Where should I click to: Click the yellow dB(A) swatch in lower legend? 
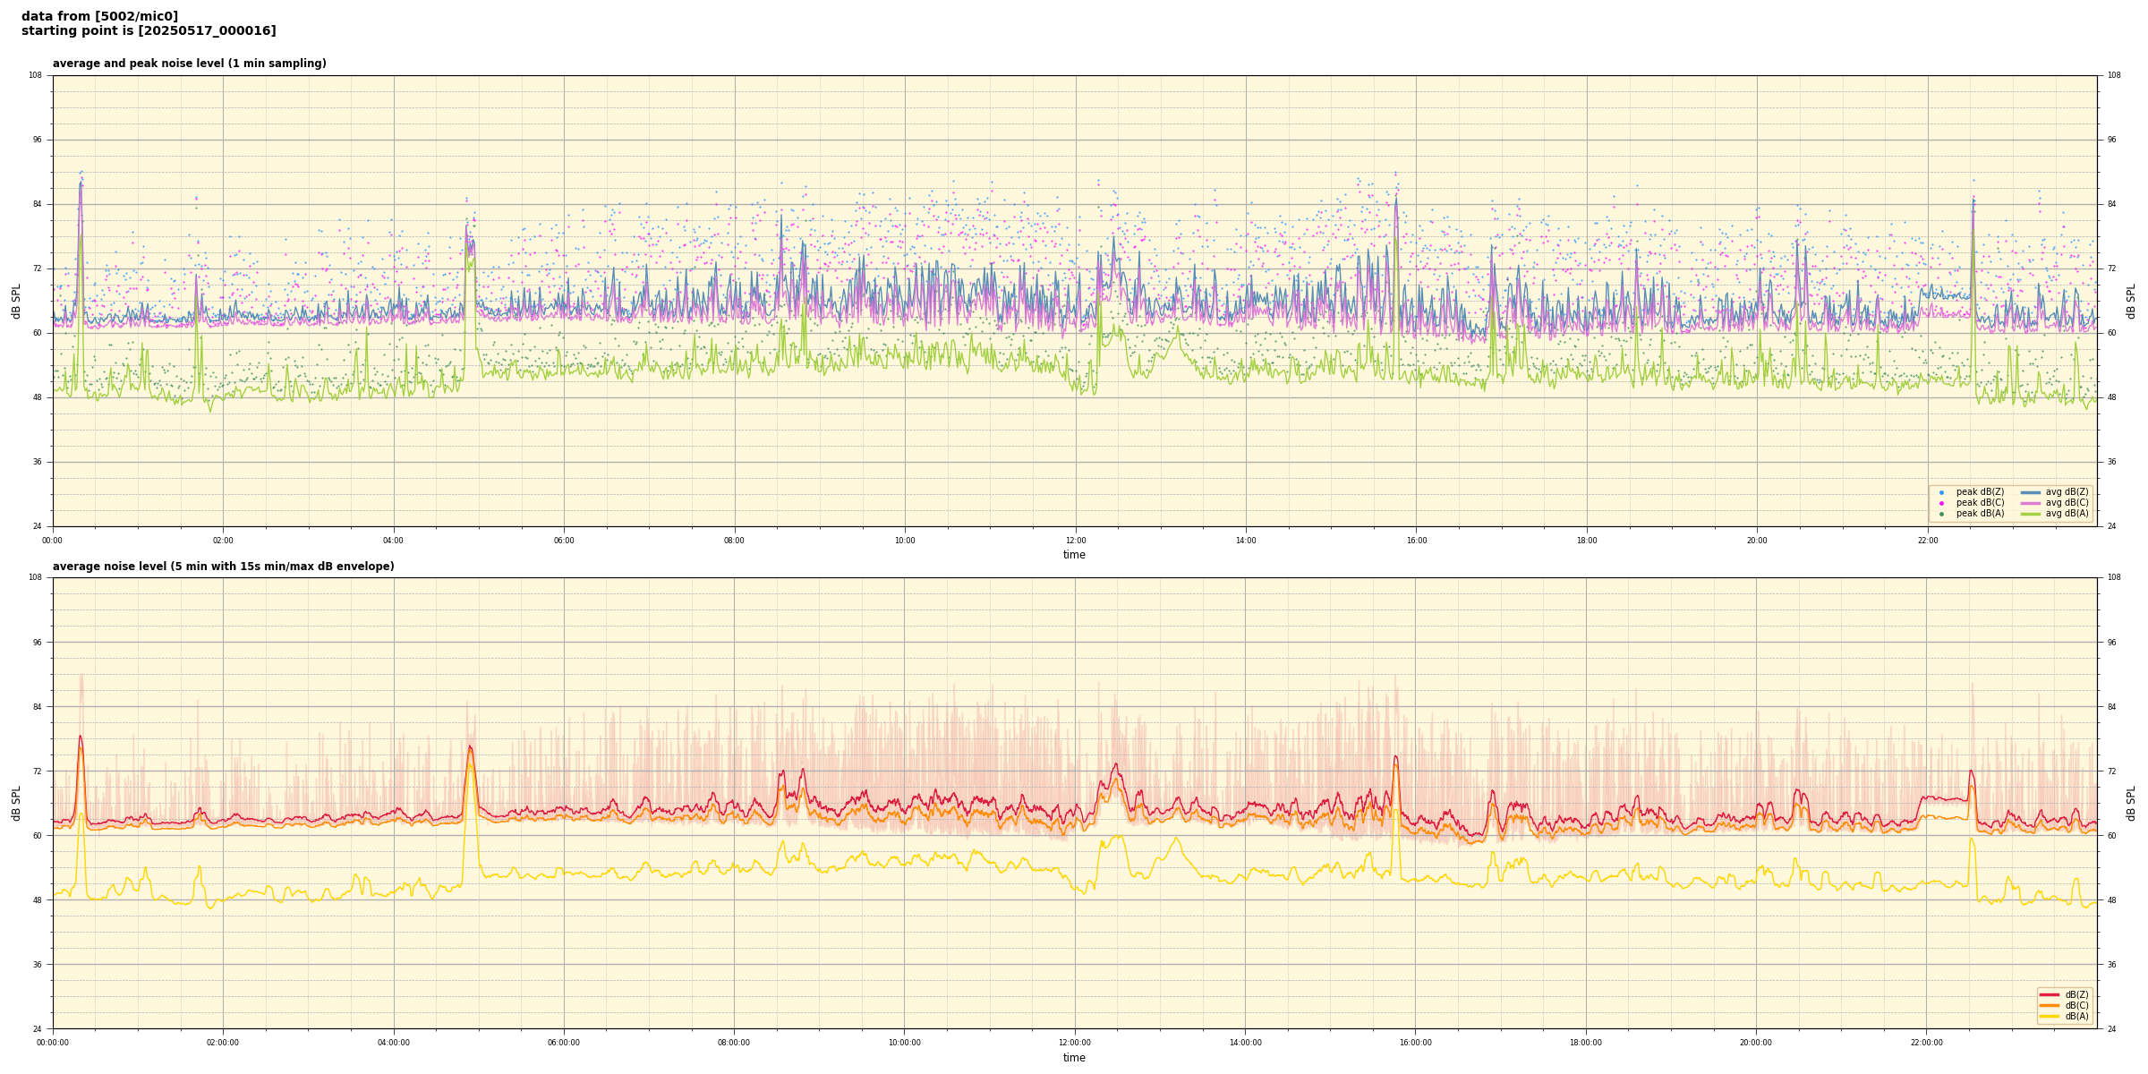2050,1016
